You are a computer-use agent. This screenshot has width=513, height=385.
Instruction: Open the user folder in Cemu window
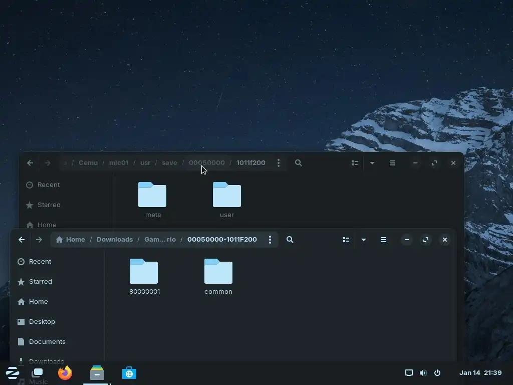227,200
